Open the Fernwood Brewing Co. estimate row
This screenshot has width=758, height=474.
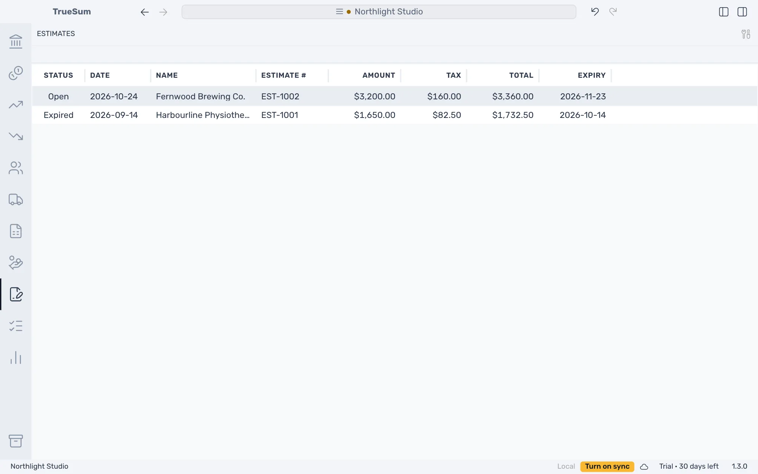pyautogui.click(x=395, y=96)
